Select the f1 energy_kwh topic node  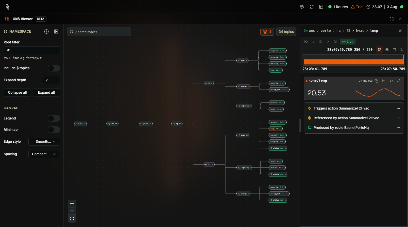(279, 90)
